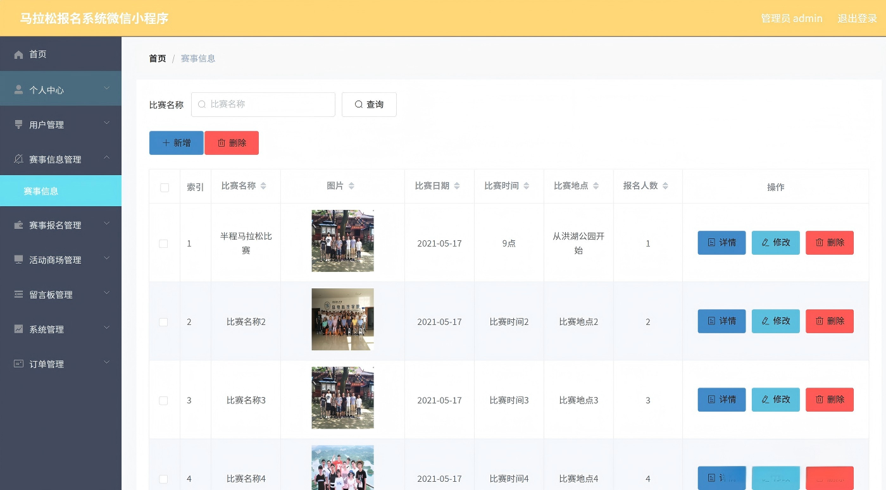Click the 查询 search button
The height and width of the screenshot is (490, 886).
pyautogui.click(x=369, y=104)
